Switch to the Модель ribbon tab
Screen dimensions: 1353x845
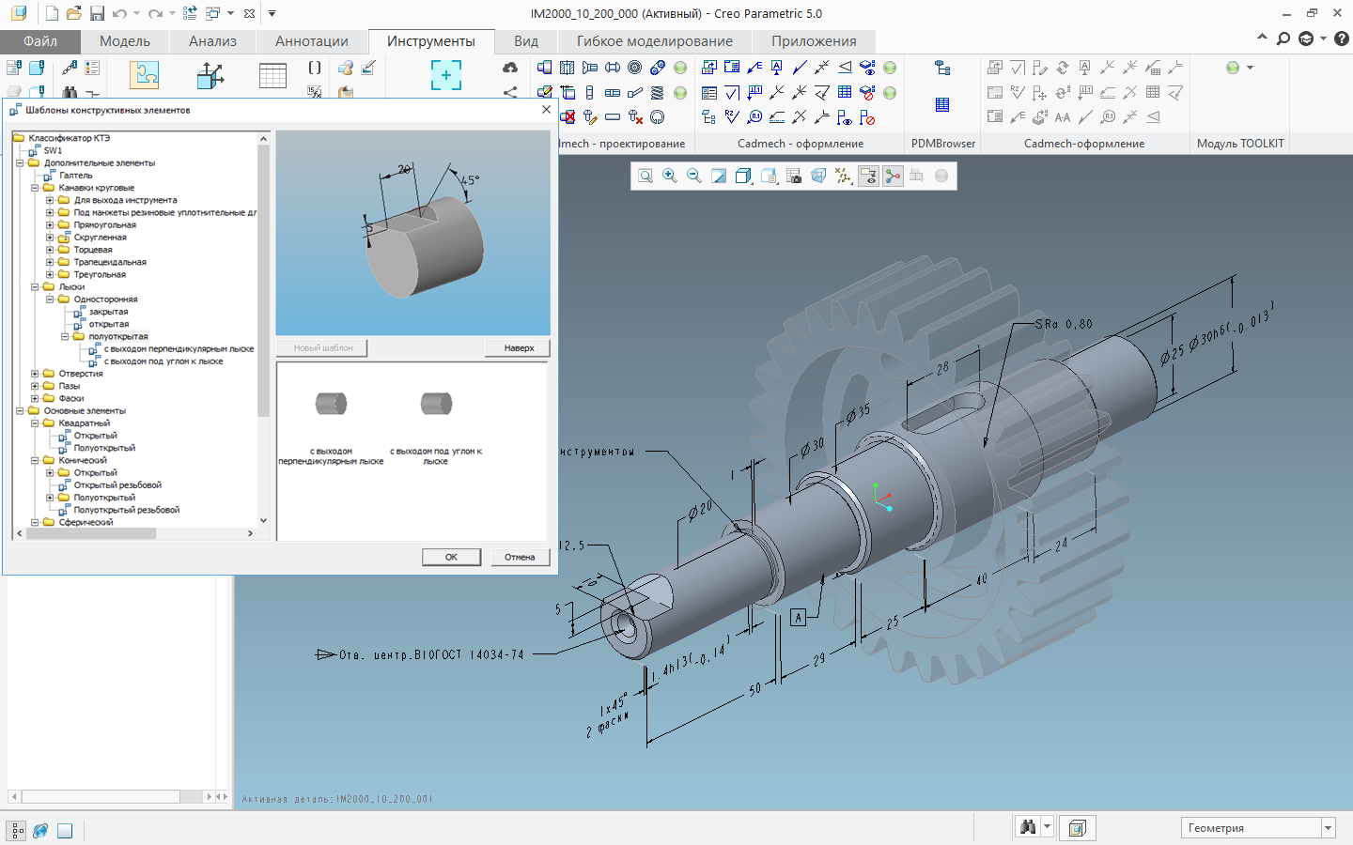tap(125, 41)
